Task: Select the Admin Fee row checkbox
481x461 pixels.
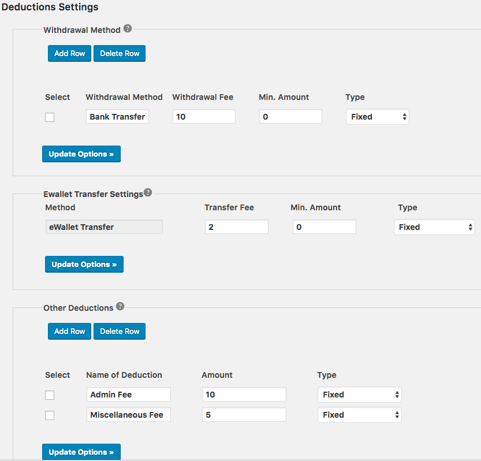Action: (50, 395)
